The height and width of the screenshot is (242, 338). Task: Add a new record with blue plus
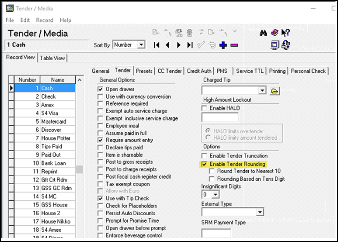coord(223,45)
